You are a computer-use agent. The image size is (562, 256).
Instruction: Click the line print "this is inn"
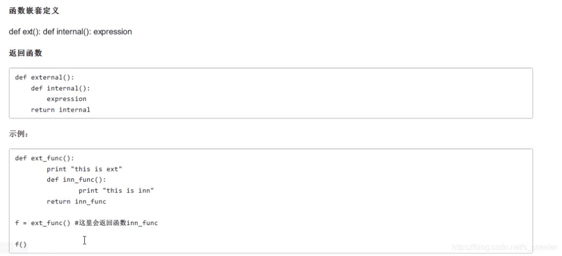tap(117, 191)
